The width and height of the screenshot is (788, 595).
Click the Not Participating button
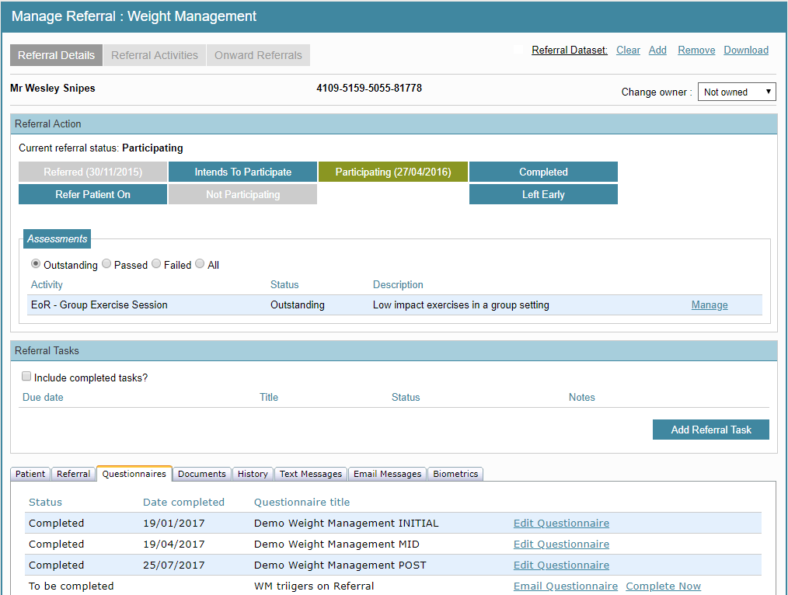(242, 194)
